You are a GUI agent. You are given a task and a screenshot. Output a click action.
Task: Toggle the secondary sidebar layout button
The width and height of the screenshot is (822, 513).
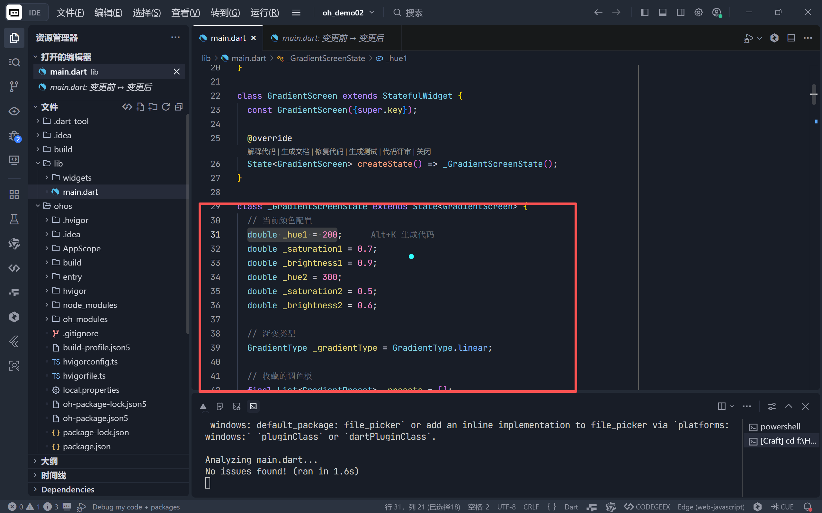681,13
